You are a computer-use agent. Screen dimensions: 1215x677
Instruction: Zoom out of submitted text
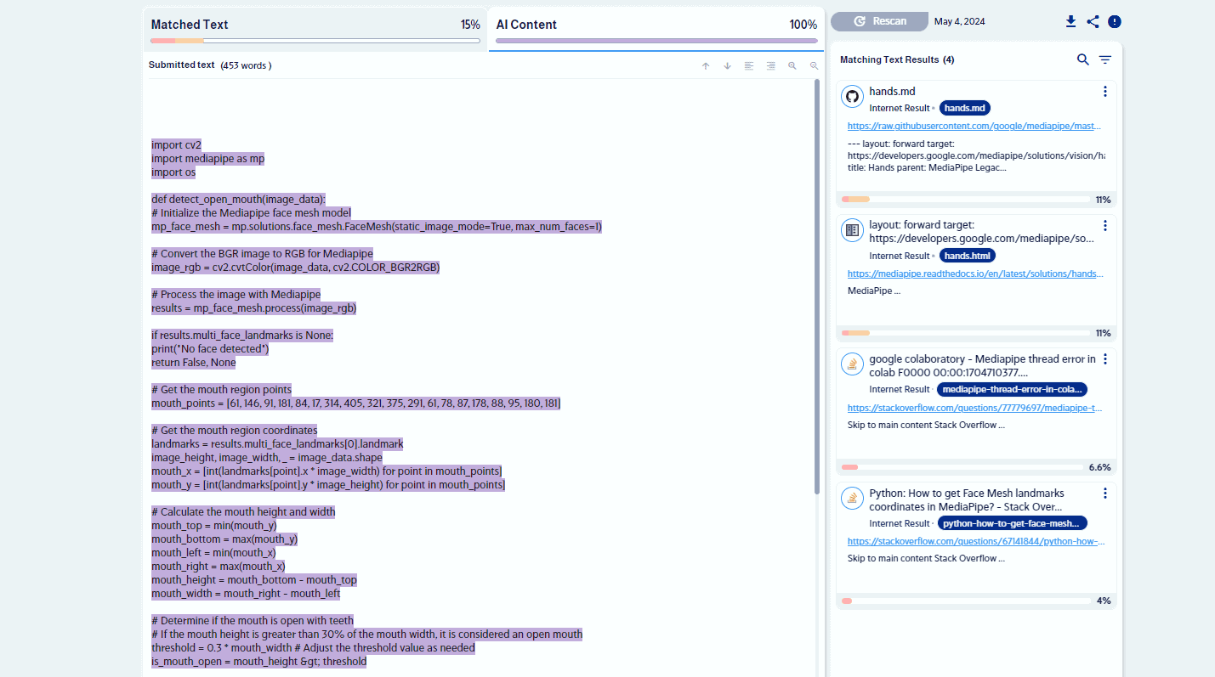(814, 66)
